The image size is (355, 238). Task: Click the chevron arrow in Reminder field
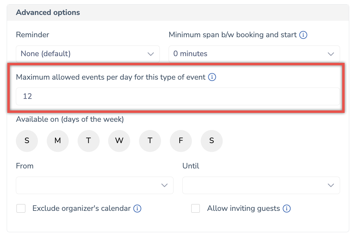[151, 54]
